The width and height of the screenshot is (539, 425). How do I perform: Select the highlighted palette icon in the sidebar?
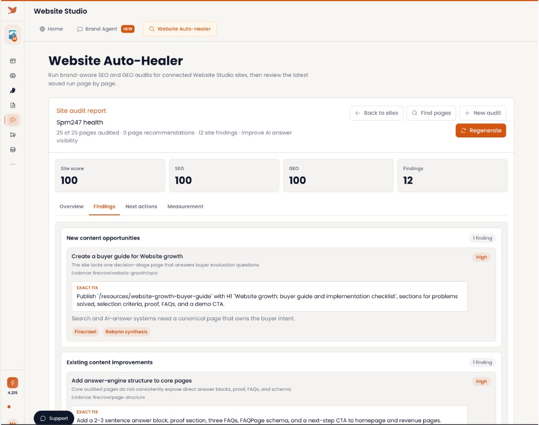(x=13, y=120)
